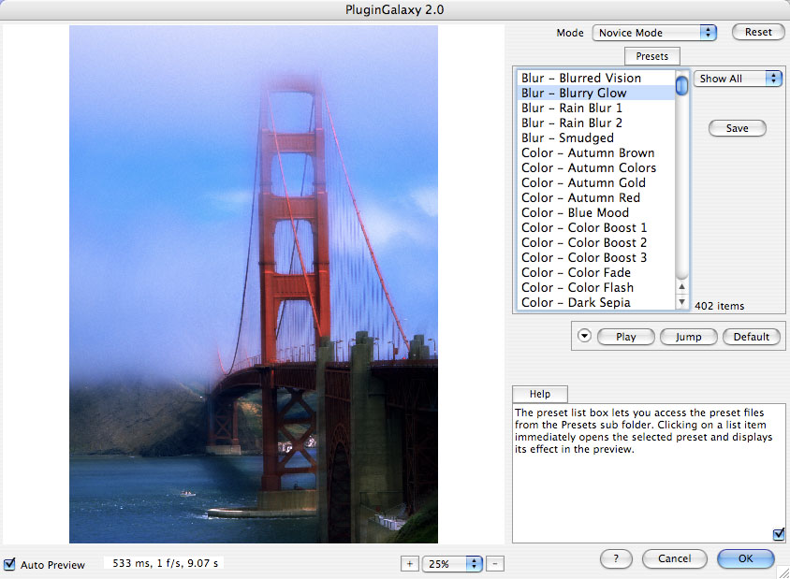Select the Color – Autumn Red preset
The width and height of the screenshot is (790, 579).
(595, 198)
